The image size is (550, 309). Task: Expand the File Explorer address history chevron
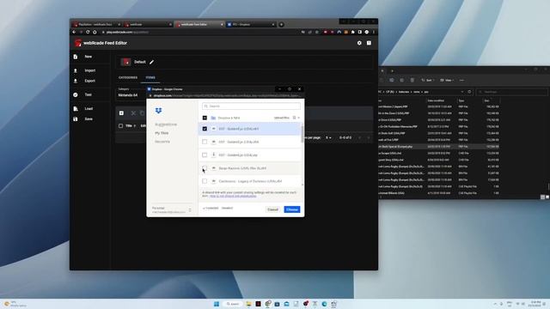click(x=462, y=92)
